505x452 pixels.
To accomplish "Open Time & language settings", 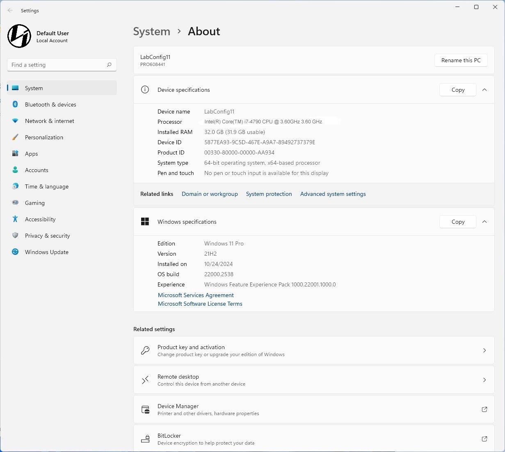I will coord(62,186).
